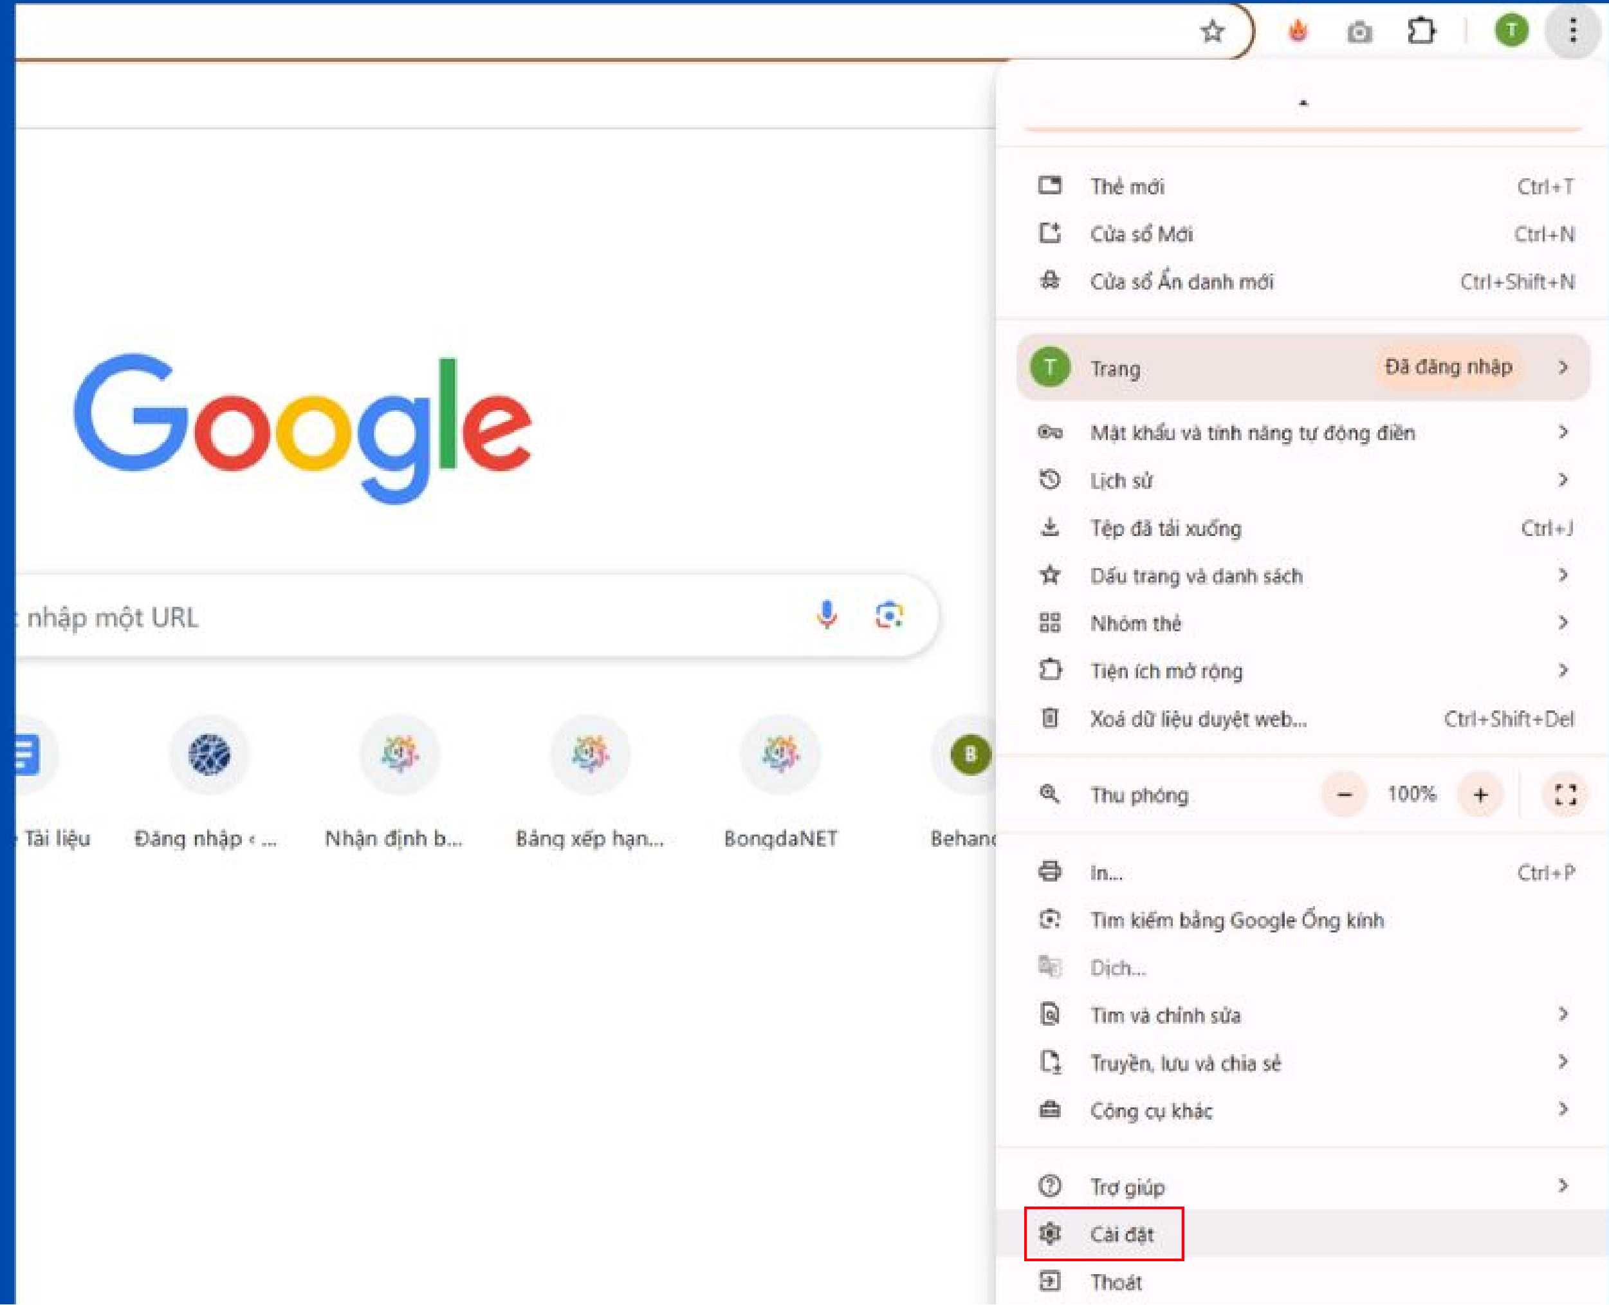Image resolution: width=1609 pixels, height=1305 pixels.
Task: Click the flame extension icon in toolbar
Action: point(1298,32)
